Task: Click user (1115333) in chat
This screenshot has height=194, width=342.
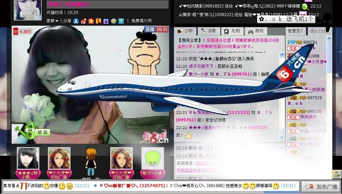Action: (x=239, y=113)
